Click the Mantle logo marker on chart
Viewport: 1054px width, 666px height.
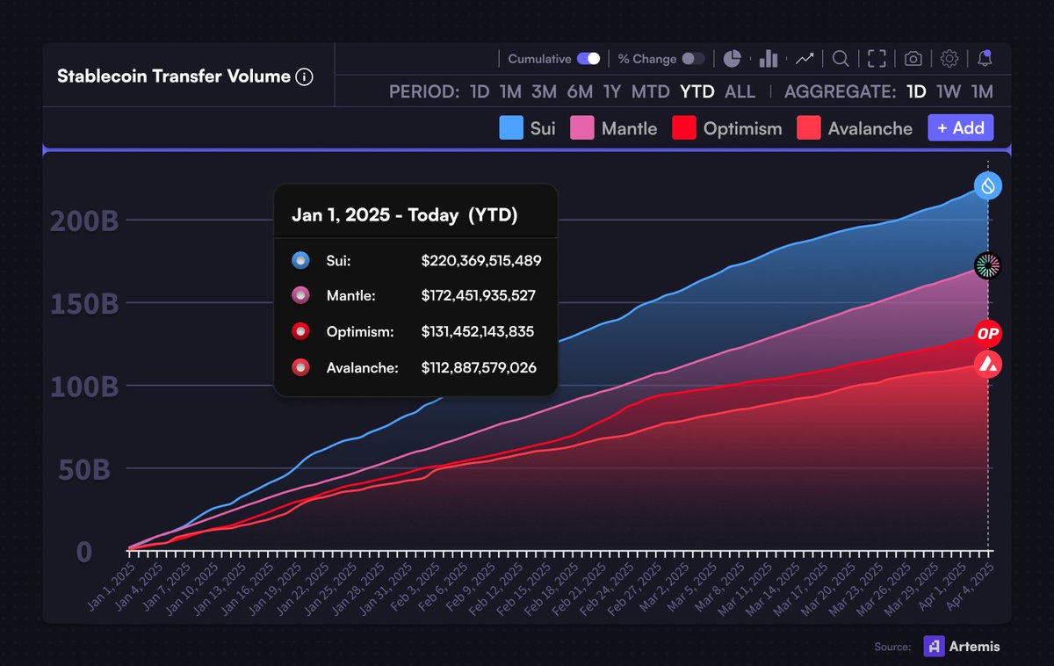(x=988, y=264)
